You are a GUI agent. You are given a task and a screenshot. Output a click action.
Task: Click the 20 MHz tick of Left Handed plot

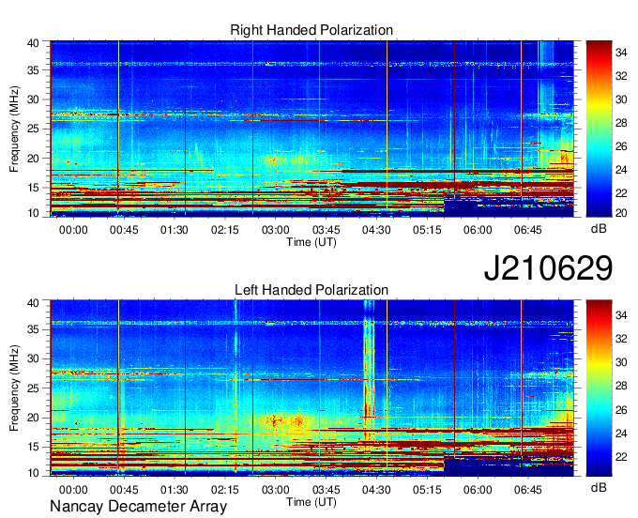coord(33,418)
